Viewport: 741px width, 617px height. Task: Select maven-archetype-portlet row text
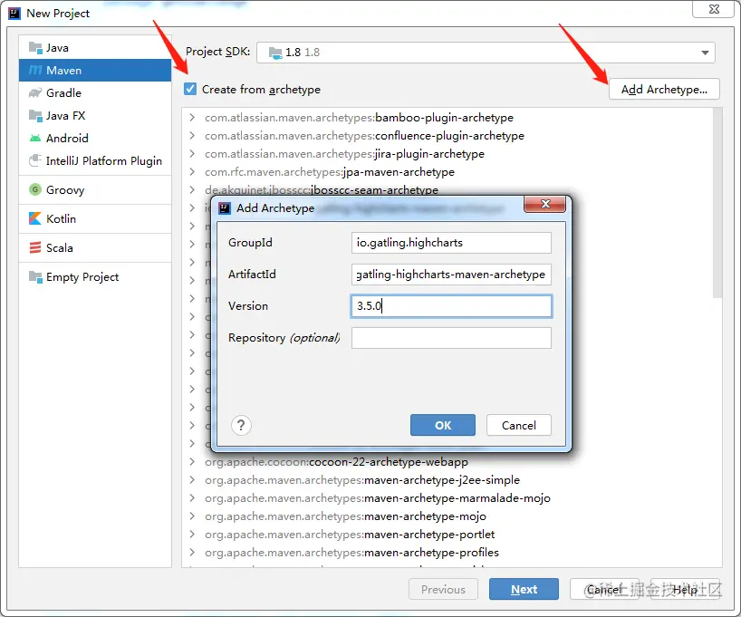click(x=350, y=535)
